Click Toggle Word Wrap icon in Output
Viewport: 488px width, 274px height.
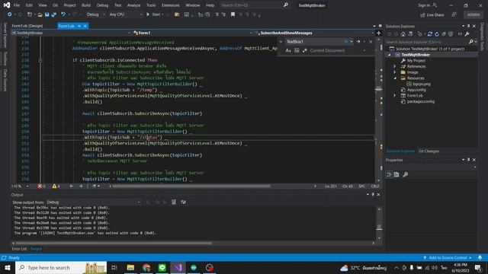pyautogui.click(x=183, y=202)
